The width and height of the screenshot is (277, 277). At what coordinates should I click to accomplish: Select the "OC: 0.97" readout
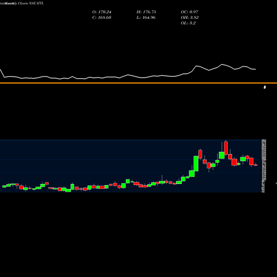[189, 12]
